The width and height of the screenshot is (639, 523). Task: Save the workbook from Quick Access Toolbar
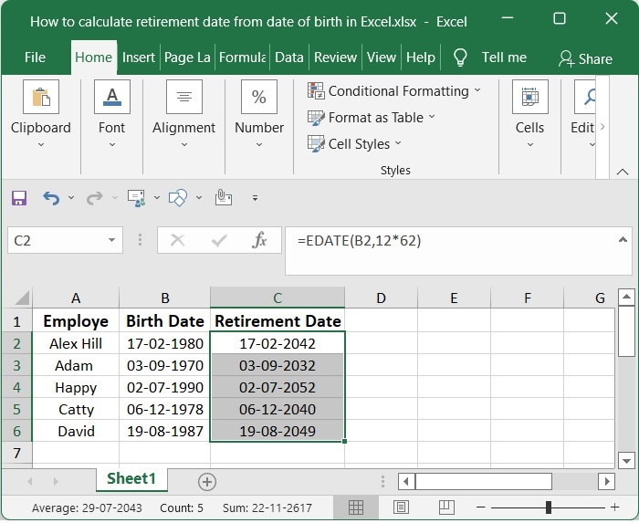pyautogui.click(x=19, y=198)
